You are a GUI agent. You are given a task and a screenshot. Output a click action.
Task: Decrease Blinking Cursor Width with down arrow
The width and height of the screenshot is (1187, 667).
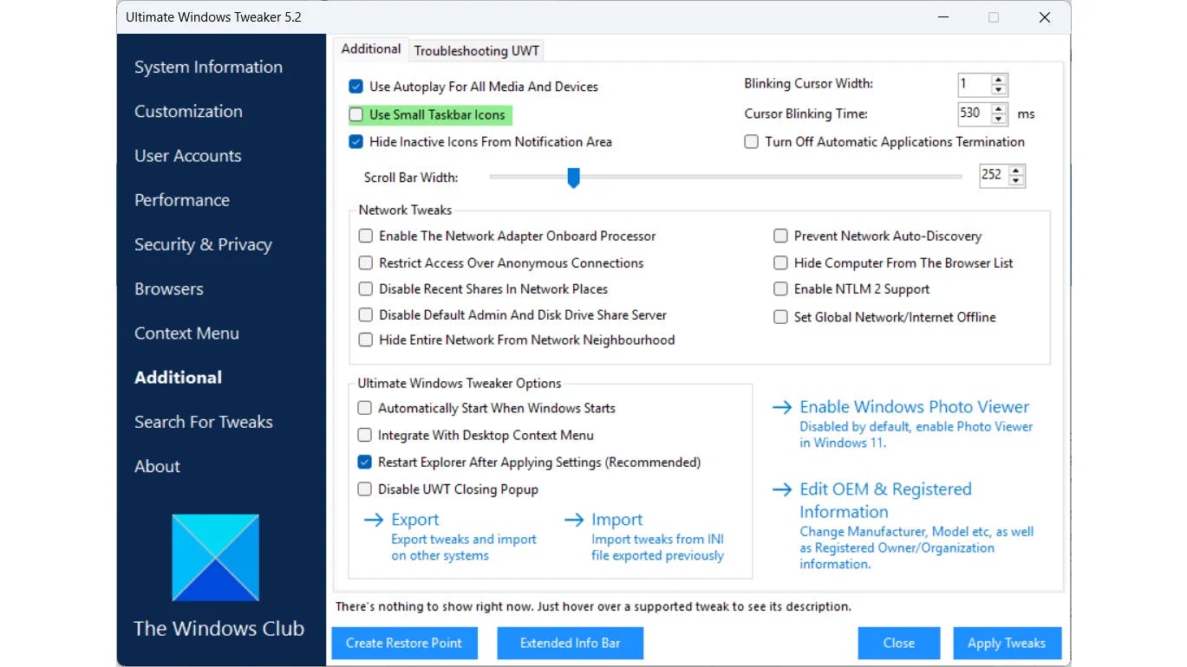(999, 89)
